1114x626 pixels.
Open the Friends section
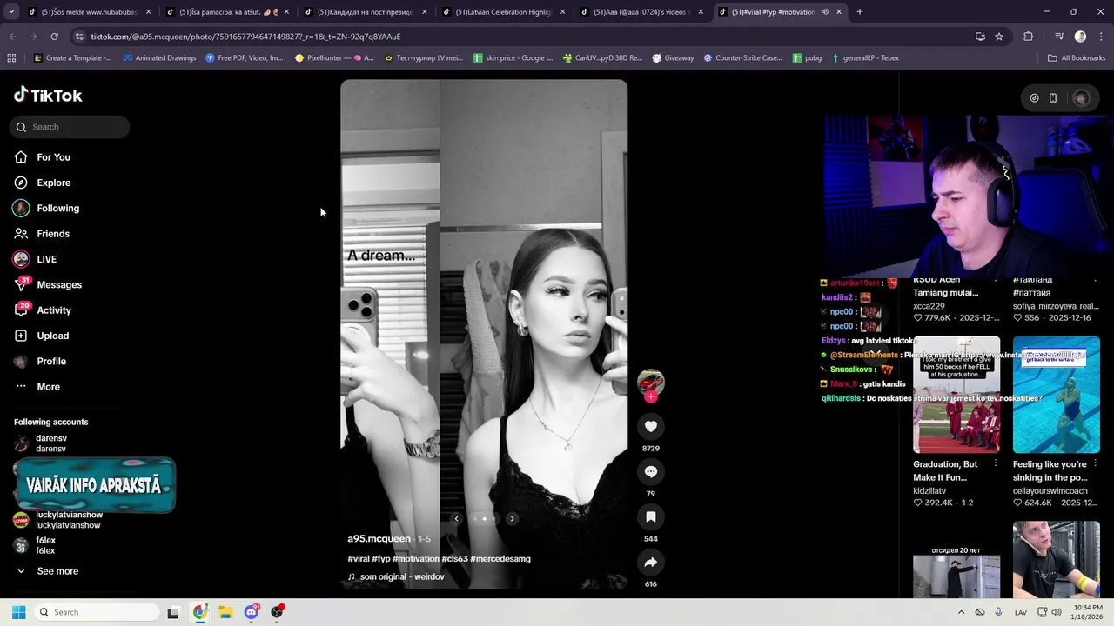pos(53,234)
